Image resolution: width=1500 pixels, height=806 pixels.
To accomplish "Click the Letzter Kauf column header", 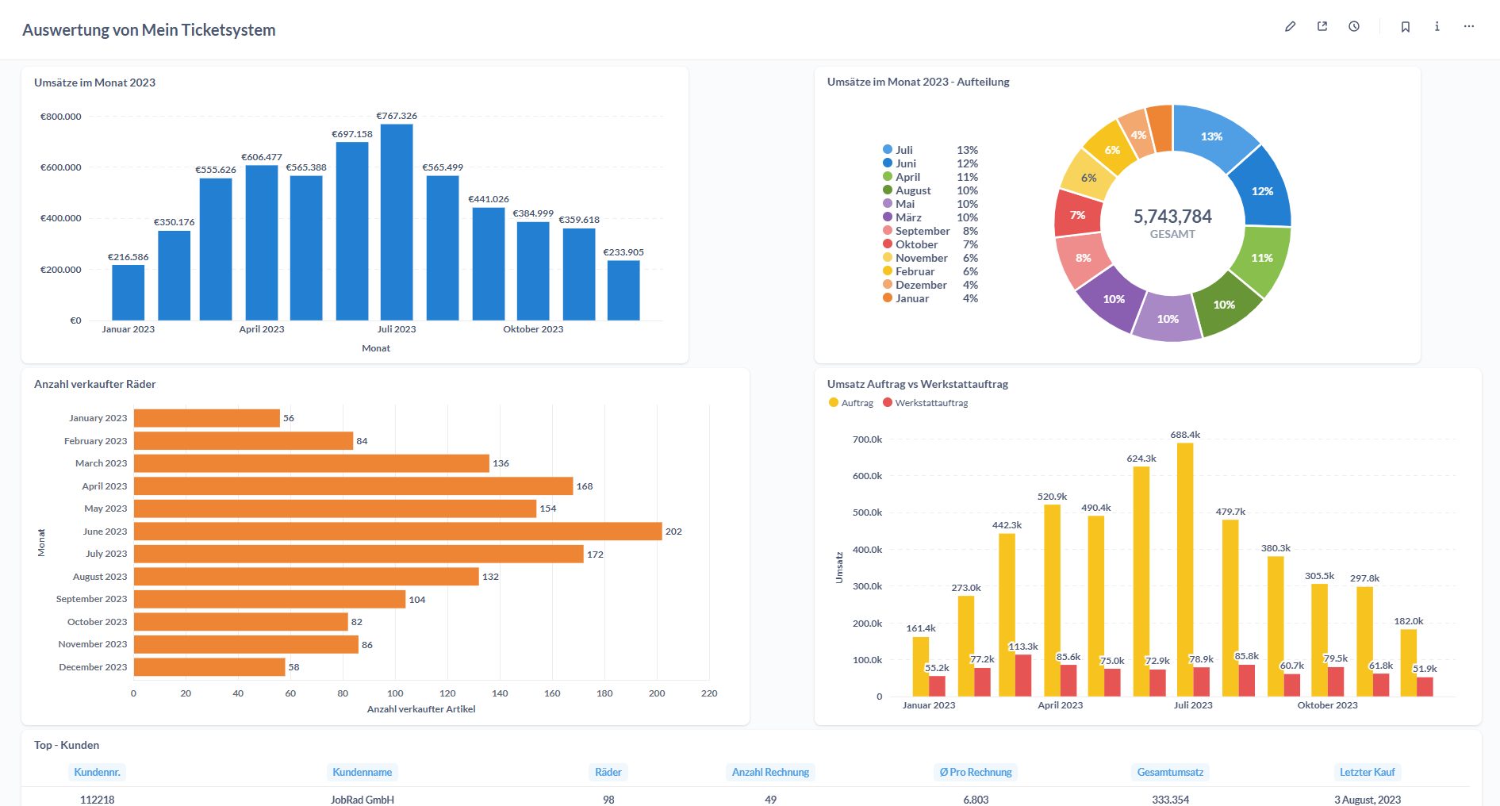I will point(1366,772).
